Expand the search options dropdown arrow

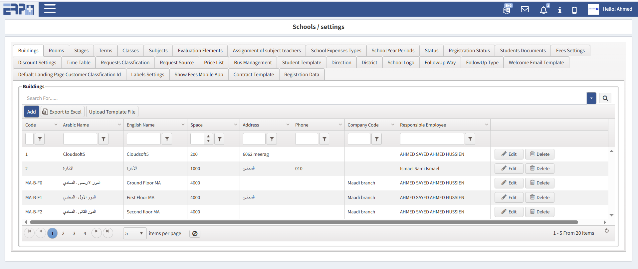coord(591,98)
